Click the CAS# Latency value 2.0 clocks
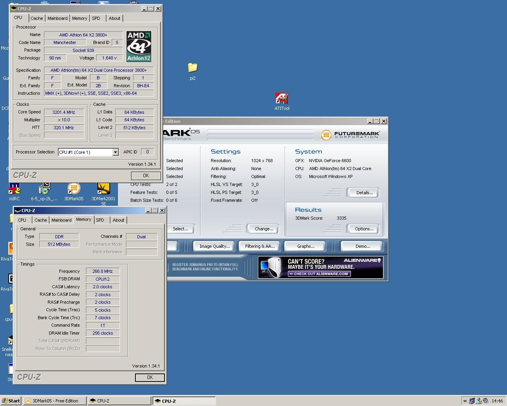Screen dimensions: 507x406 [x=103, y=287]
